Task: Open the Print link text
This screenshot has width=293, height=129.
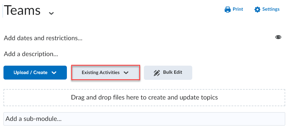Action: pos(238,9)
